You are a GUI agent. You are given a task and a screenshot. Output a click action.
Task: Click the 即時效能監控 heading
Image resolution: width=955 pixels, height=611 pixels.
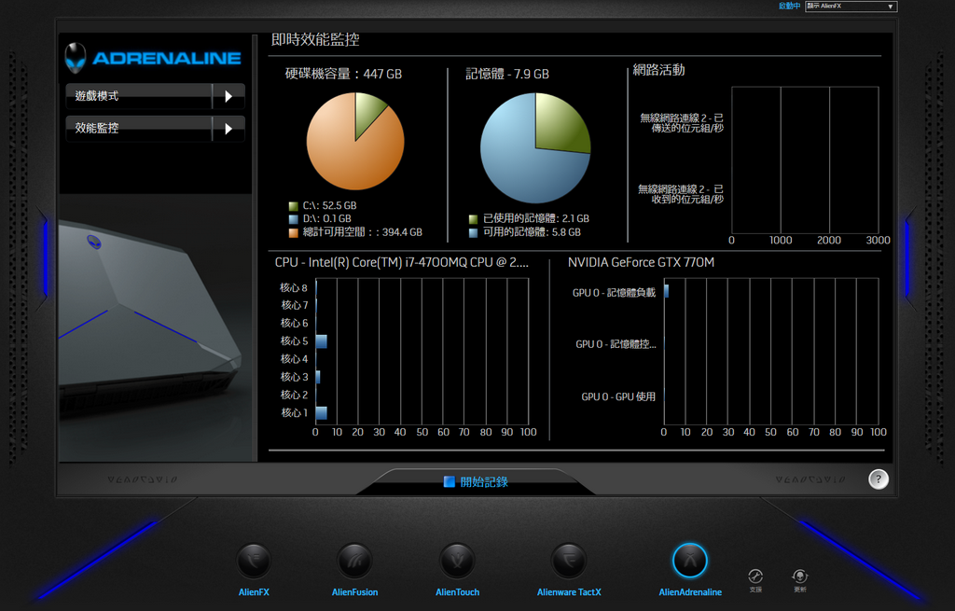click(x=315, y=39)
